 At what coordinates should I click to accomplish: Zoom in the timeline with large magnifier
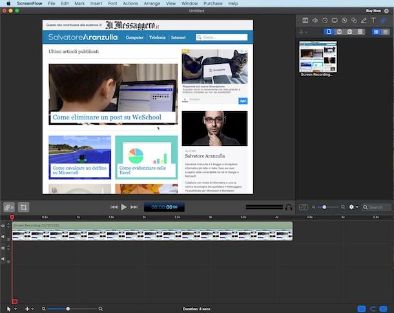point(101,308)
